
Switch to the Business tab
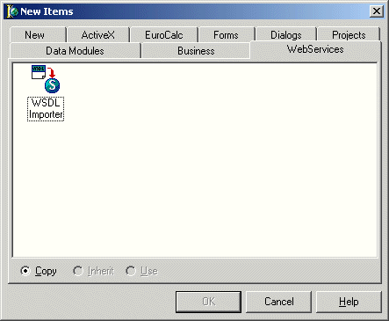(196, 51)
